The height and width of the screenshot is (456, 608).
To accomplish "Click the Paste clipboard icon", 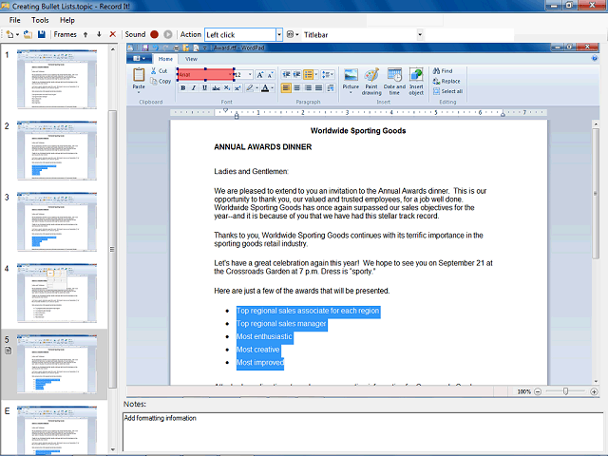I will point(139,74).
